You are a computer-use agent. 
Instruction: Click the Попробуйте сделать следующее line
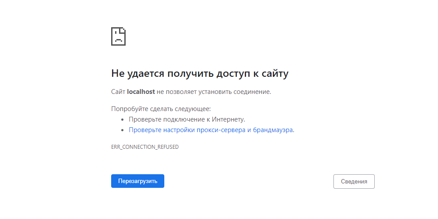coord(161,109)
